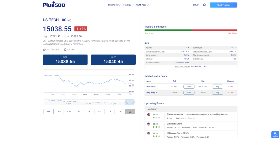Click the US-TECH 100 title
The image size is (280, 141).
point(54,20)
